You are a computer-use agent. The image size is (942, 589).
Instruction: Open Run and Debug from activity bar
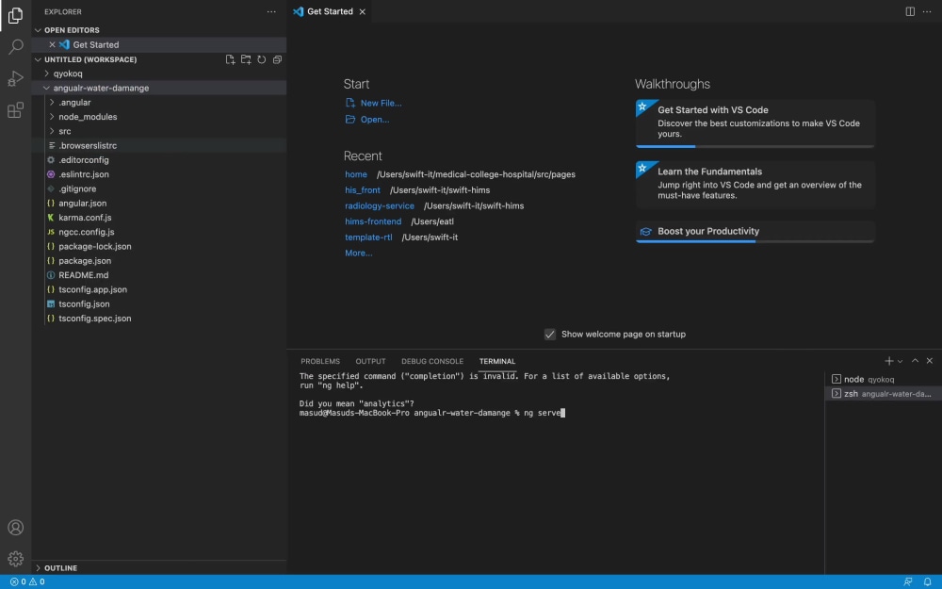(x=15, y=79)
